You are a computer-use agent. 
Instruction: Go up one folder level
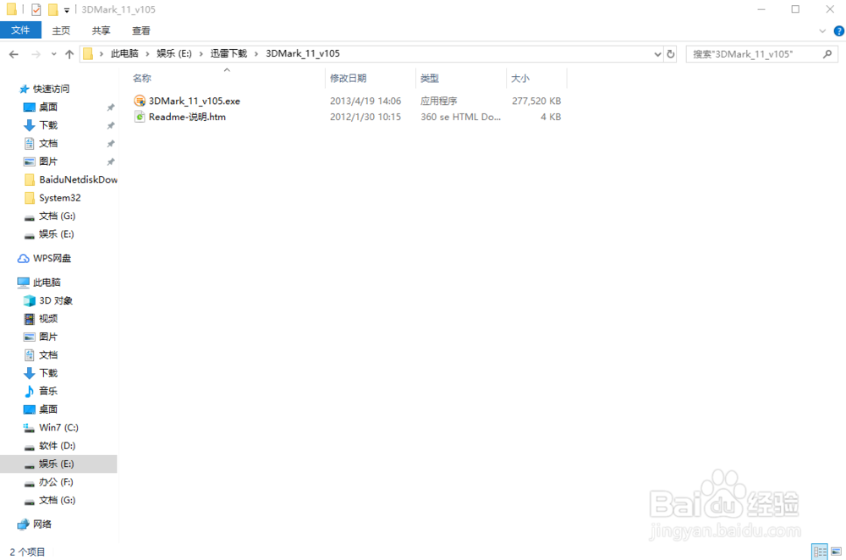pyautogui.click(x=69, y=54)
